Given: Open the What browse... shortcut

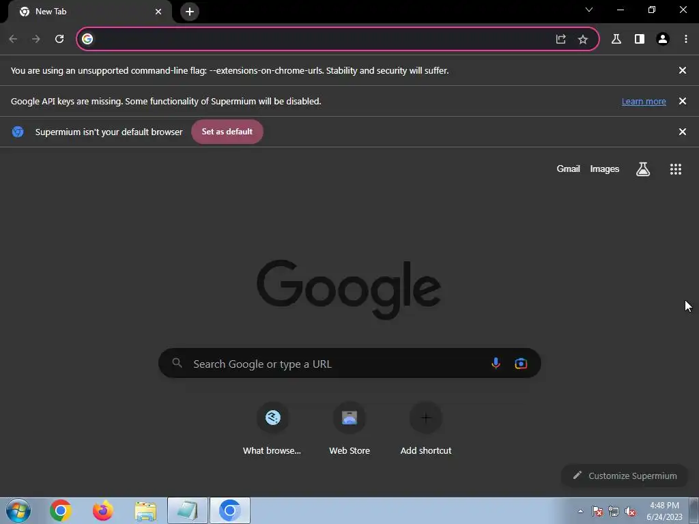Looking at the screenshot, I should click(272, 428).
